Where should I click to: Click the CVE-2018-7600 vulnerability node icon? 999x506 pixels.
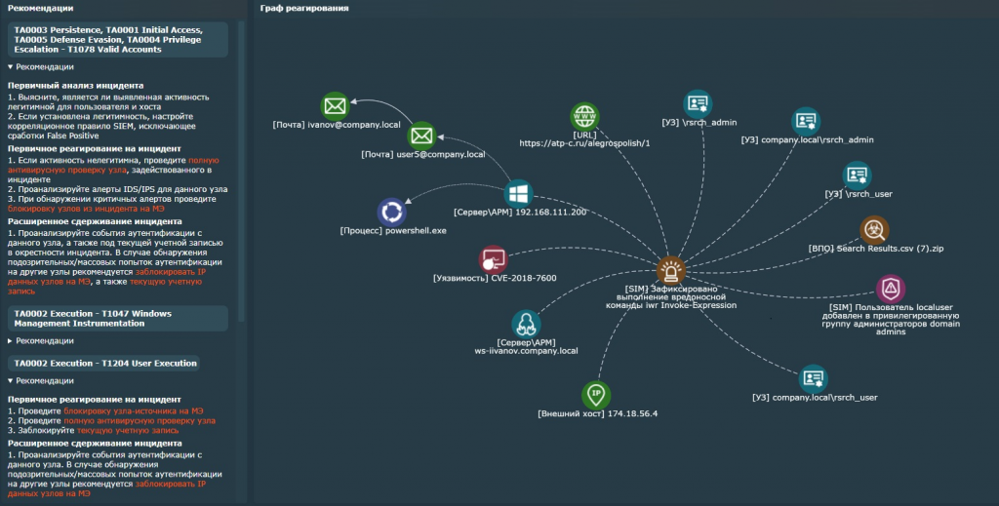tap(493, 259)
